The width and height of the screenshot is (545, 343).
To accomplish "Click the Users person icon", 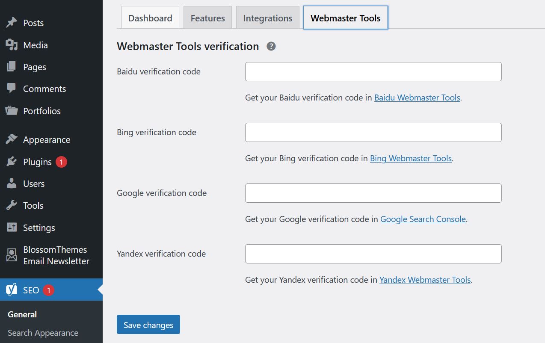I will click(x=12, y=183).
